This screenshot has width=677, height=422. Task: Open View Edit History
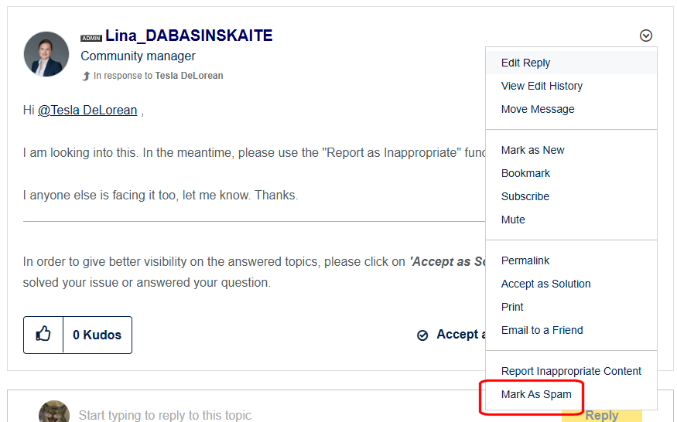click(542, 86)
